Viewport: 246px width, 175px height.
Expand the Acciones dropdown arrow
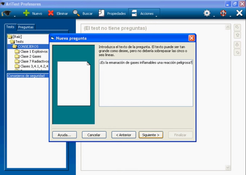pos(156,16)
